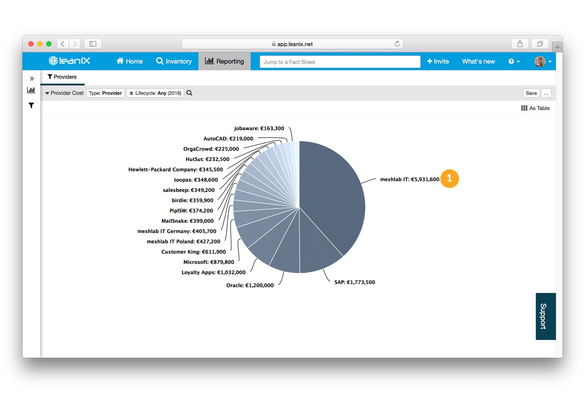Click the AutoCAD: €219,000 label
This screenshot has width=587, height=407.
[228, 138]
